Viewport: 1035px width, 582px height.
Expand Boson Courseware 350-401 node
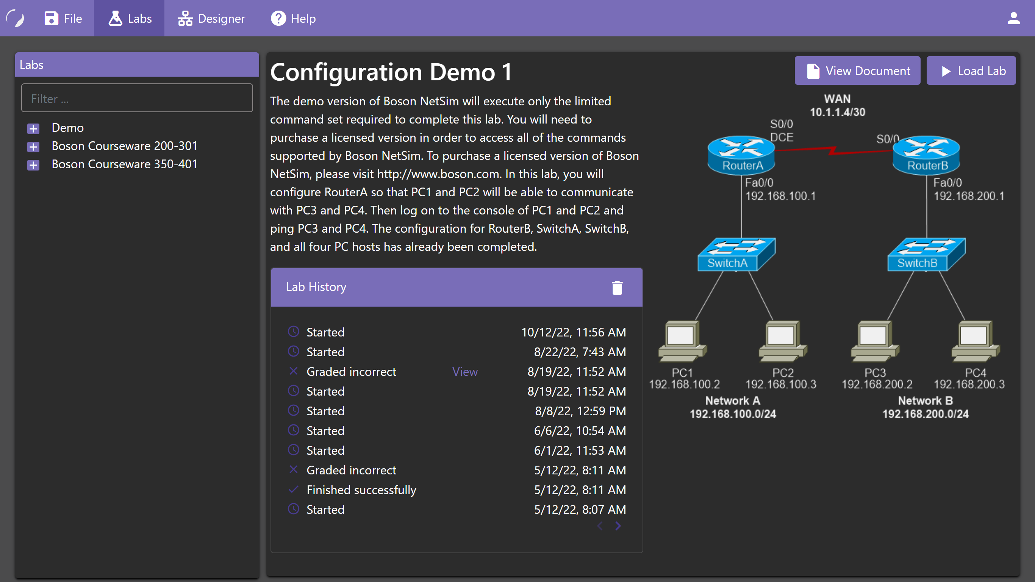tap(33, 165)
